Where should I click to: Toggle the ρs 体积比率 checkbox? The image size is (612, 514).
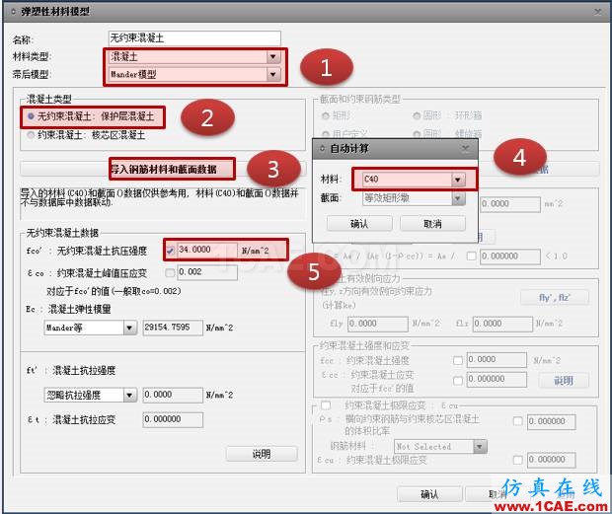pos(517,421)
